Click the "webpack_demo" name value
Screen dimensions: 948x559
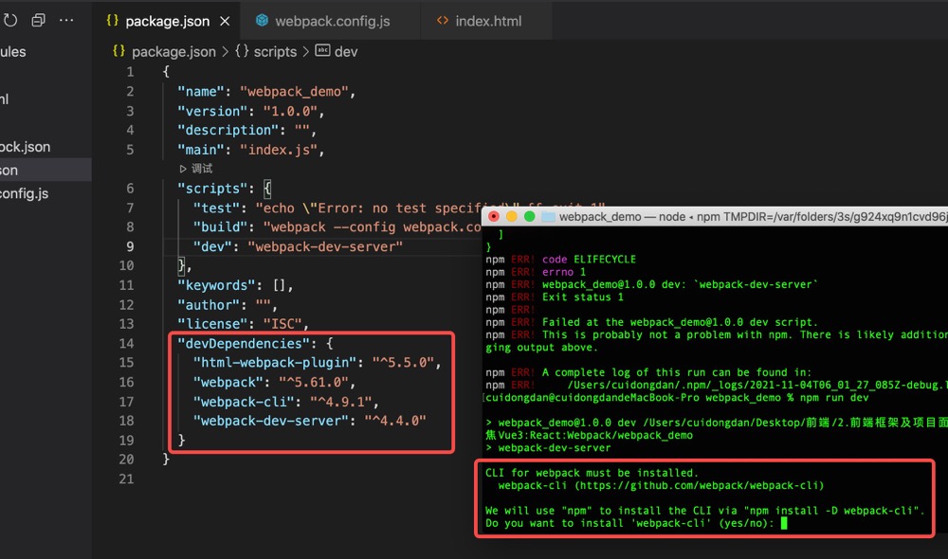(x=295, y=92)
